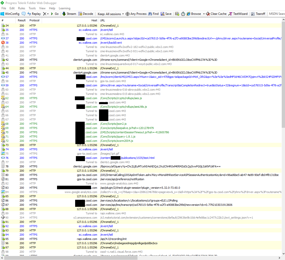Enable comment mode with the speech bubble icon
This screenshot has height=260, width=285.
click(23, 14)
